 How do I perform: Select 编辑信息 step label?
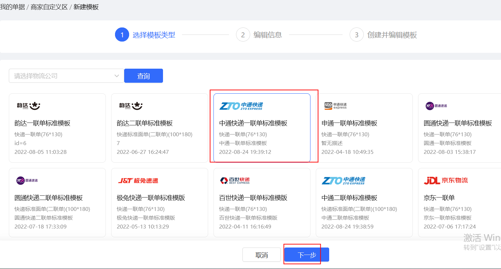pos(268,35)
